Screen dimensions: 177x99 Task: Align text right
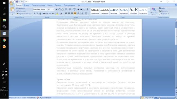click(72, 13)
